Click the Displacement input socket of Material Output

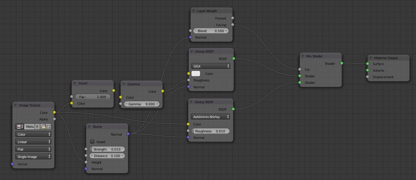coord(368,77)
